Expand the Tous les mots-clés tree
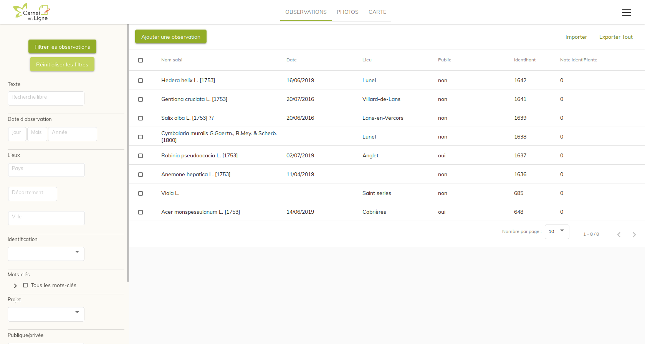The image size is (645, 345). pyautogui.click(x=15, y=286)
